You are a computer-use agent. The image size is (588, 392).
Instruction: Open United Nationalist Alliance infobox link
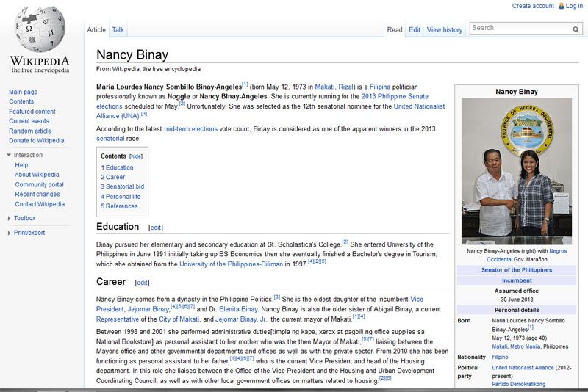(523, 368)
